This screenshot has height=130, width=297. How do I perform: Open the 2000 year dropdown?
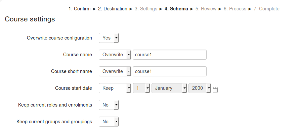click(x=200, y=88)
